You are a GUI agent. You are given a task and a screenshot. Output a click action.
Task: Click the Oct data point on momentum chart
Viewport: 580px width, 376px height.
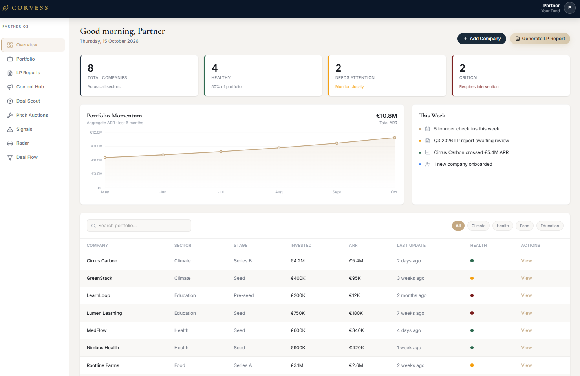point(395,138)
